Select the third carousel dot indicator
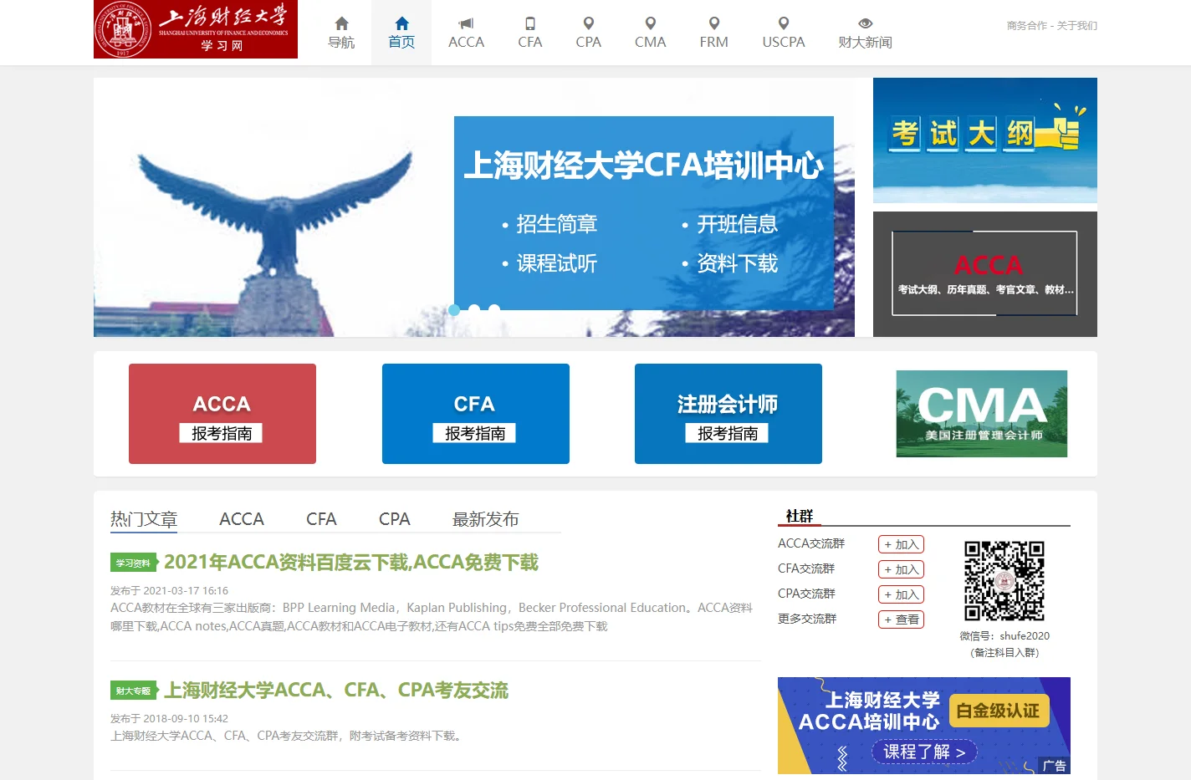Viewport: 1191px width, 780px height. click(x=494, y=309)
